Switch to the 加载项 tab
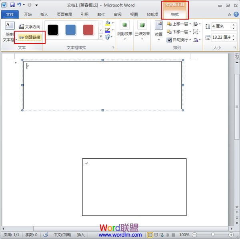The image size is (240, 239). [x=152, y=14]
